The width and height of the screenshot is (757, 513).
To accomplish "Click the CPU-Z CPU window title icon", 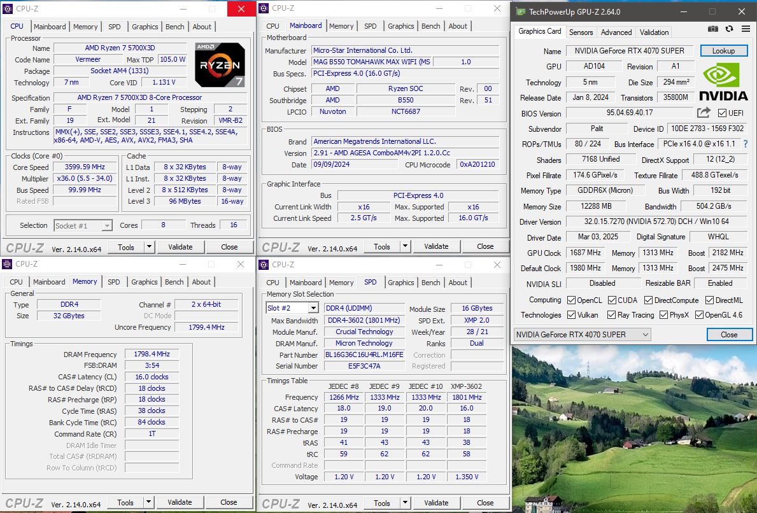I will 7,9.
